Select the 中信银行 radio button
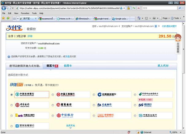Viewport: 186px width, 134px height. pos(53,116)
